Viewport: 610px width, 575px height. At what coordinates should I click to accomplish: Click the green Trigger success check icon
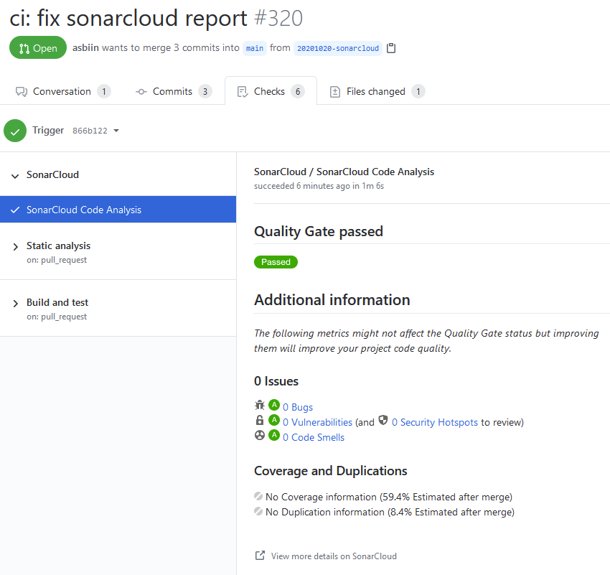(15, 131)
